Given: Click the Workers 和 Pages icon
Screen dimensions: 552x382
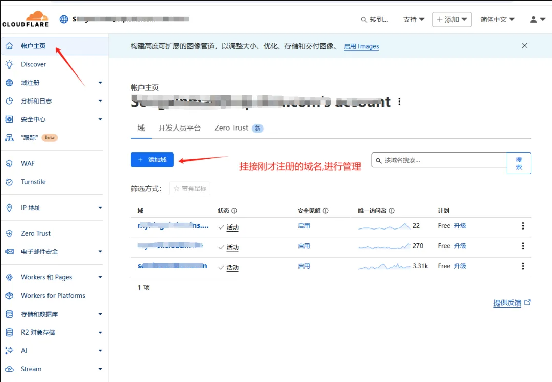Looking at the screenshot, I should [x=9, y=277].
